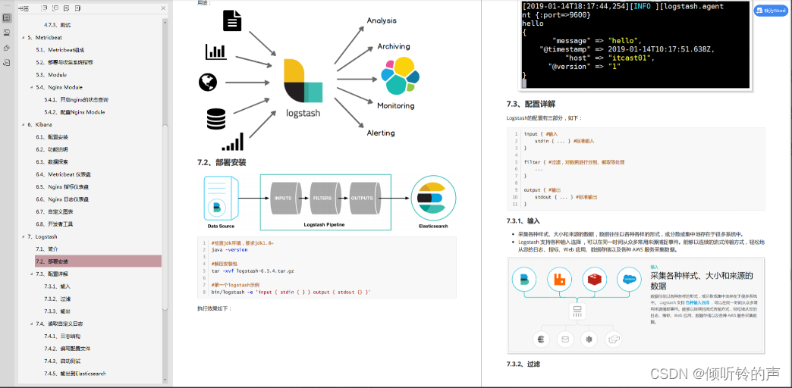Click the 7.2、部署安装 heading in document
The width and height of the screenshot is (792, 388).
(x=222, y=162)
